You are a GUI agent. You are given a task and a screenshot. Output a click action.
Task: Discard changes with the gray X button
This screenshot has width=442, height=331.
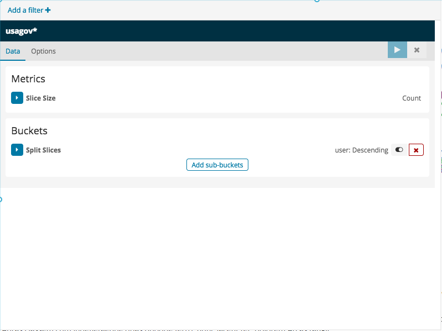coord(417,50)
